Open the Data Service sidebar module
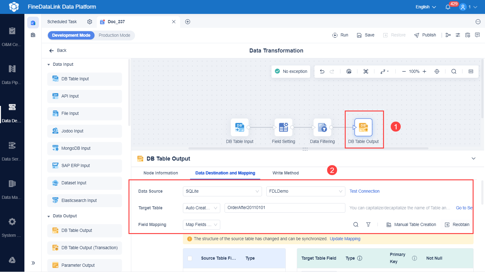The image size is (485, 272). pos(12,151)
